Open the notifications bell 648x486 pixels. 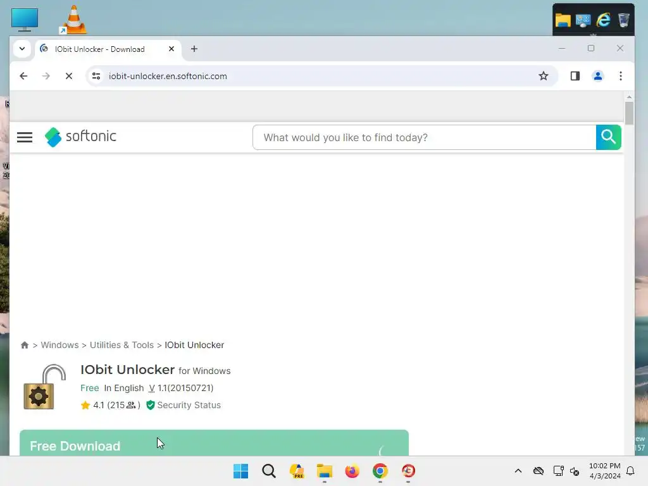coord(630,471)
